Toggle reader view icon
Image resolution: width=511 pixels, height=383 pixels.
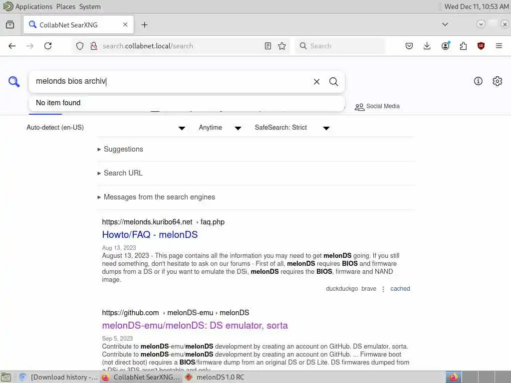click(x=268, y=46)
